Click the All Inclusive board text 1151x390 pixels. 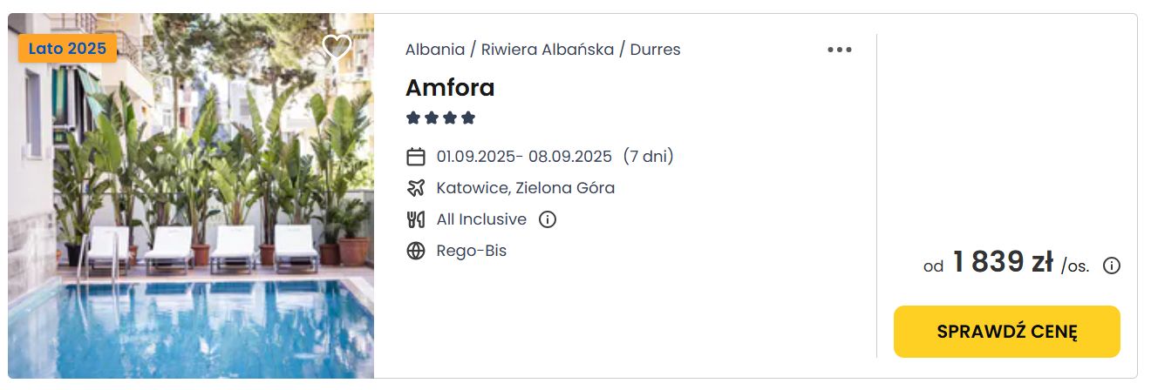click(481, 219)
